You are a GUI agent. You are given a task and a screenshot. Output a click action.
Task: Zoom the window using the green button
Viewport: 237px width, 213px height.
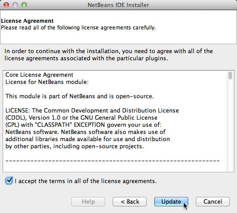tap(24, 5)
